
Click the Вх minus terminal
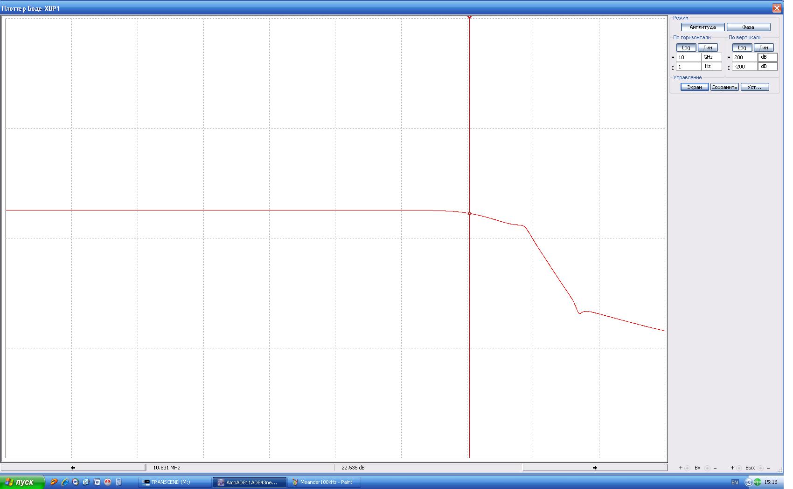click(x=708, y=468)
